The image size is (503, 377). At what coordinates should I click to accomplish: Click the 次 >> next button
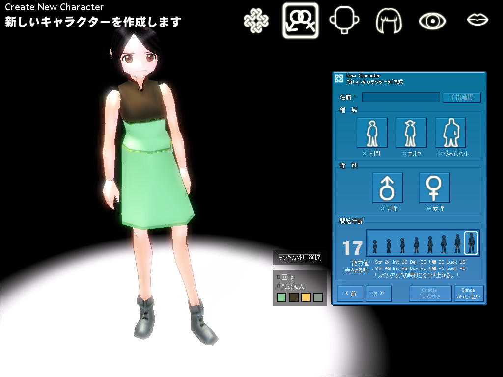click(378, 294)
